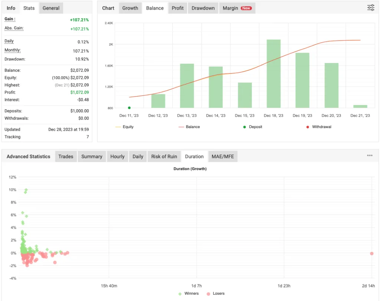Image resolution: width=380 pixels, height=301 pixels.
Task: Open the chart settings sliders icon
Action: 370,7
